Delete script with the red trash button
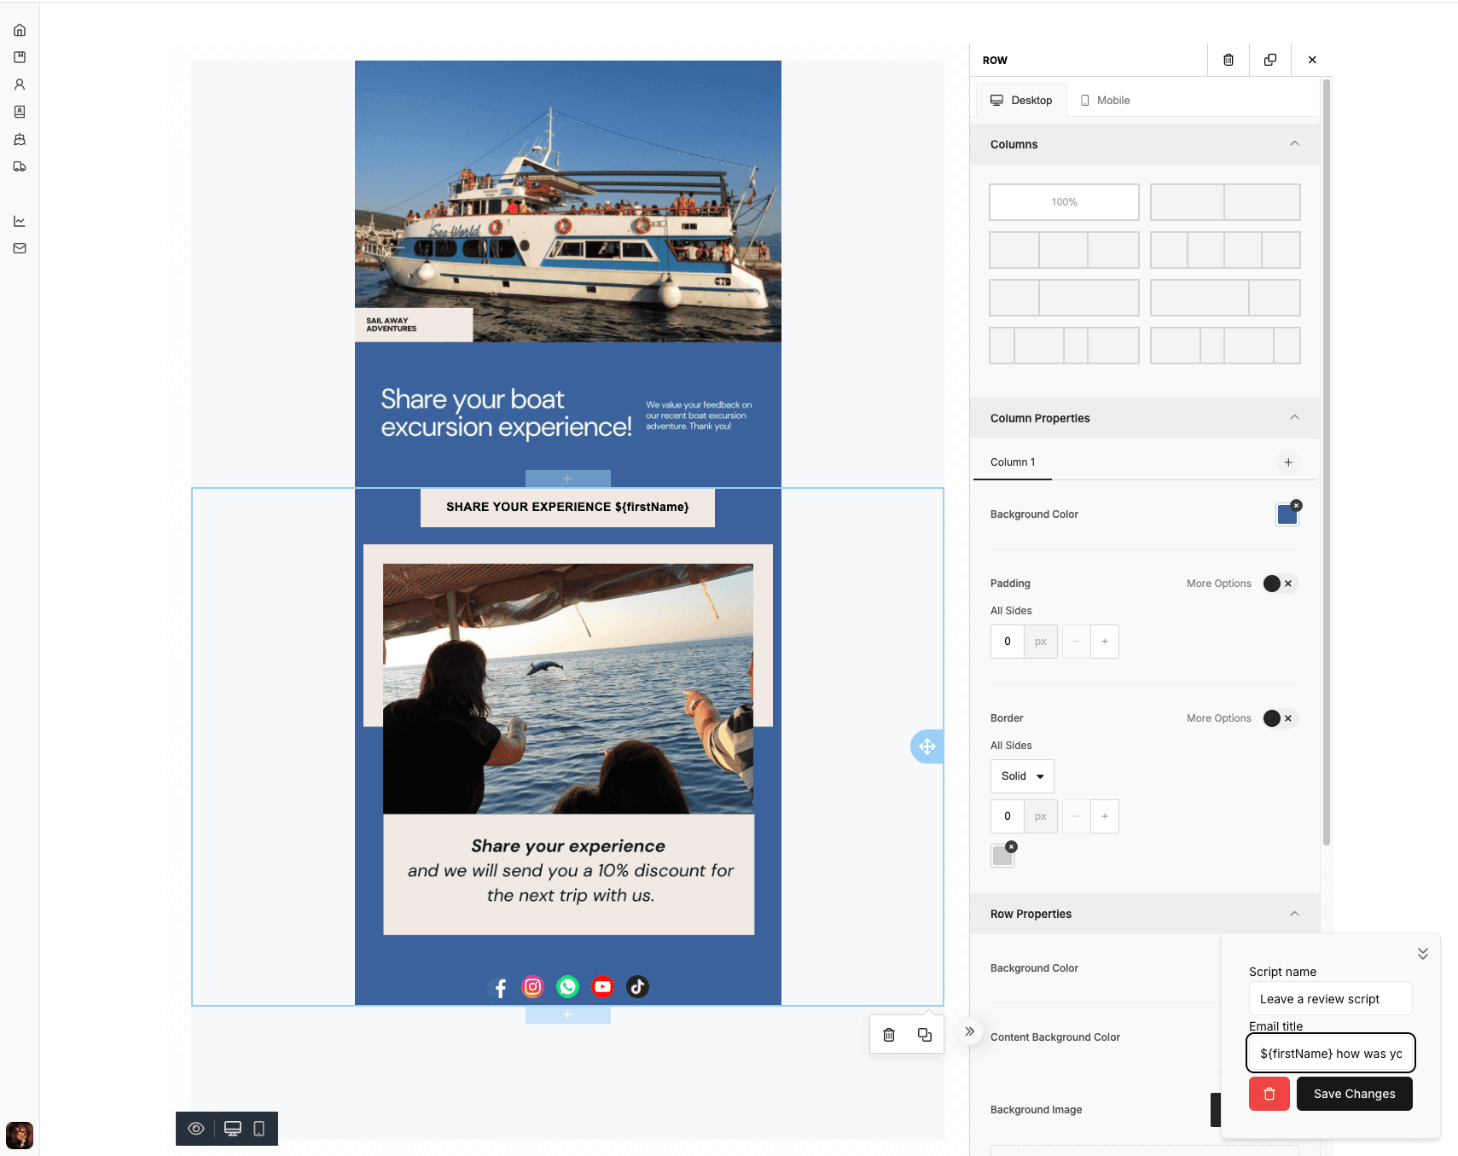This screenshot has height=1156, width=1458. 1269,1094
